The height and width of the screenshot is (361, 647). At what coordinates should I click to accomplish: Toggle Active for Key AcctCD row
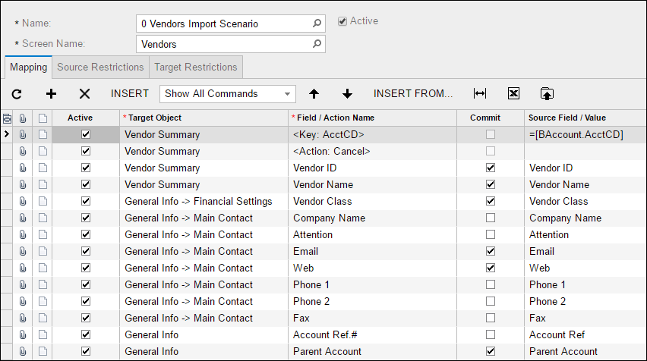pyautogui.click(x=86, y=134)
